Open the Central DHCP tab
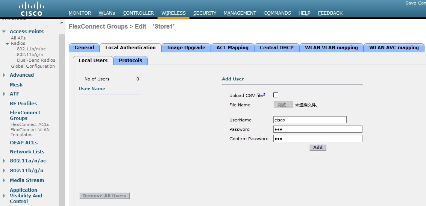 coord(277,48)
